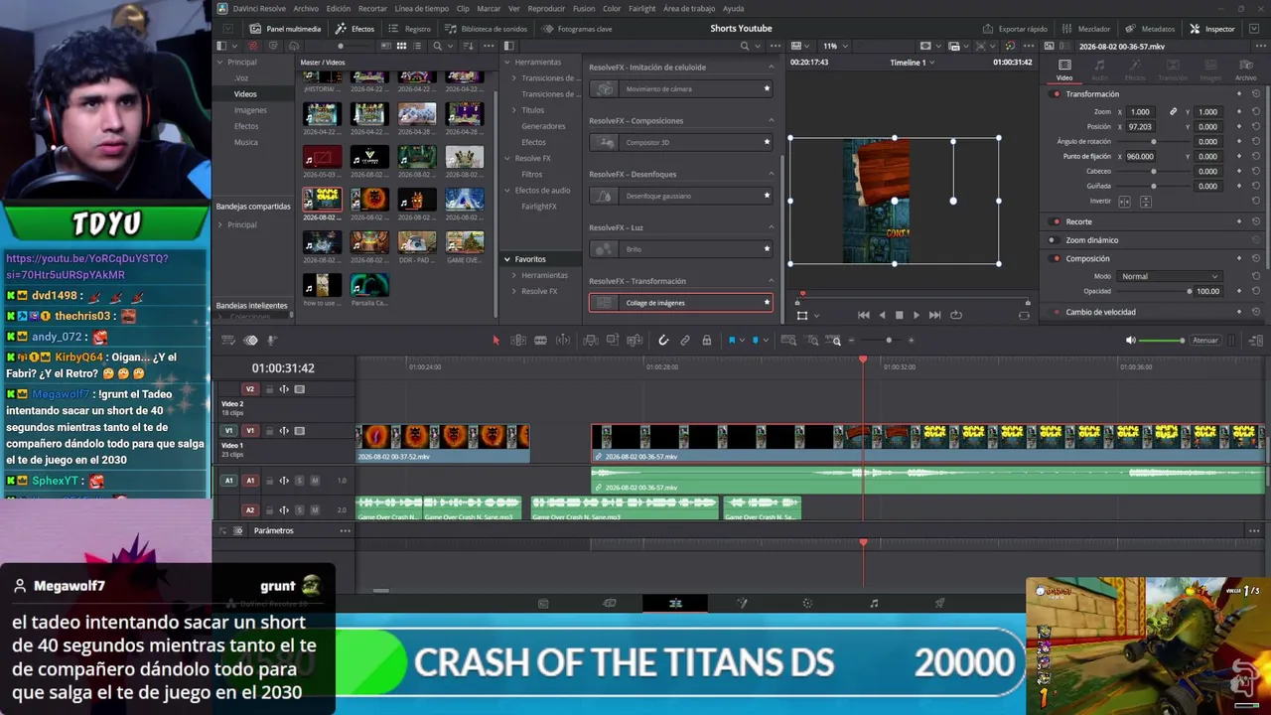Toggle the Inspector panel button

coord(1212,29)
